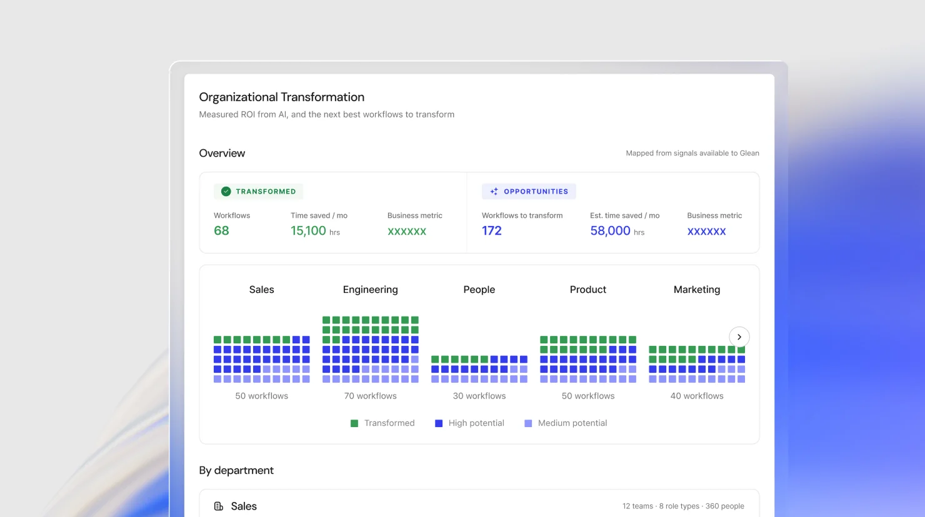
Task: Click the blue High potential legend swatch
Action: [x=439, y=423]
